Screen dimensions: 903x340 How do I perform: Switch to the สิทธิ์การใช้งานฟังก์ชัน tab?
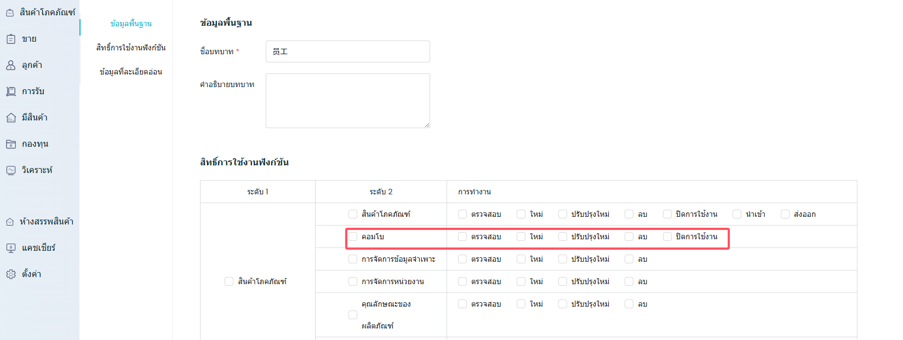131,48
